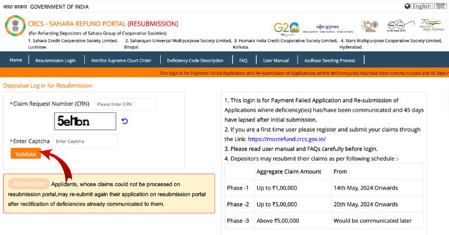Click the Up to ₹5,00,000 cell
449x235 pixels.
click(293, 204)
